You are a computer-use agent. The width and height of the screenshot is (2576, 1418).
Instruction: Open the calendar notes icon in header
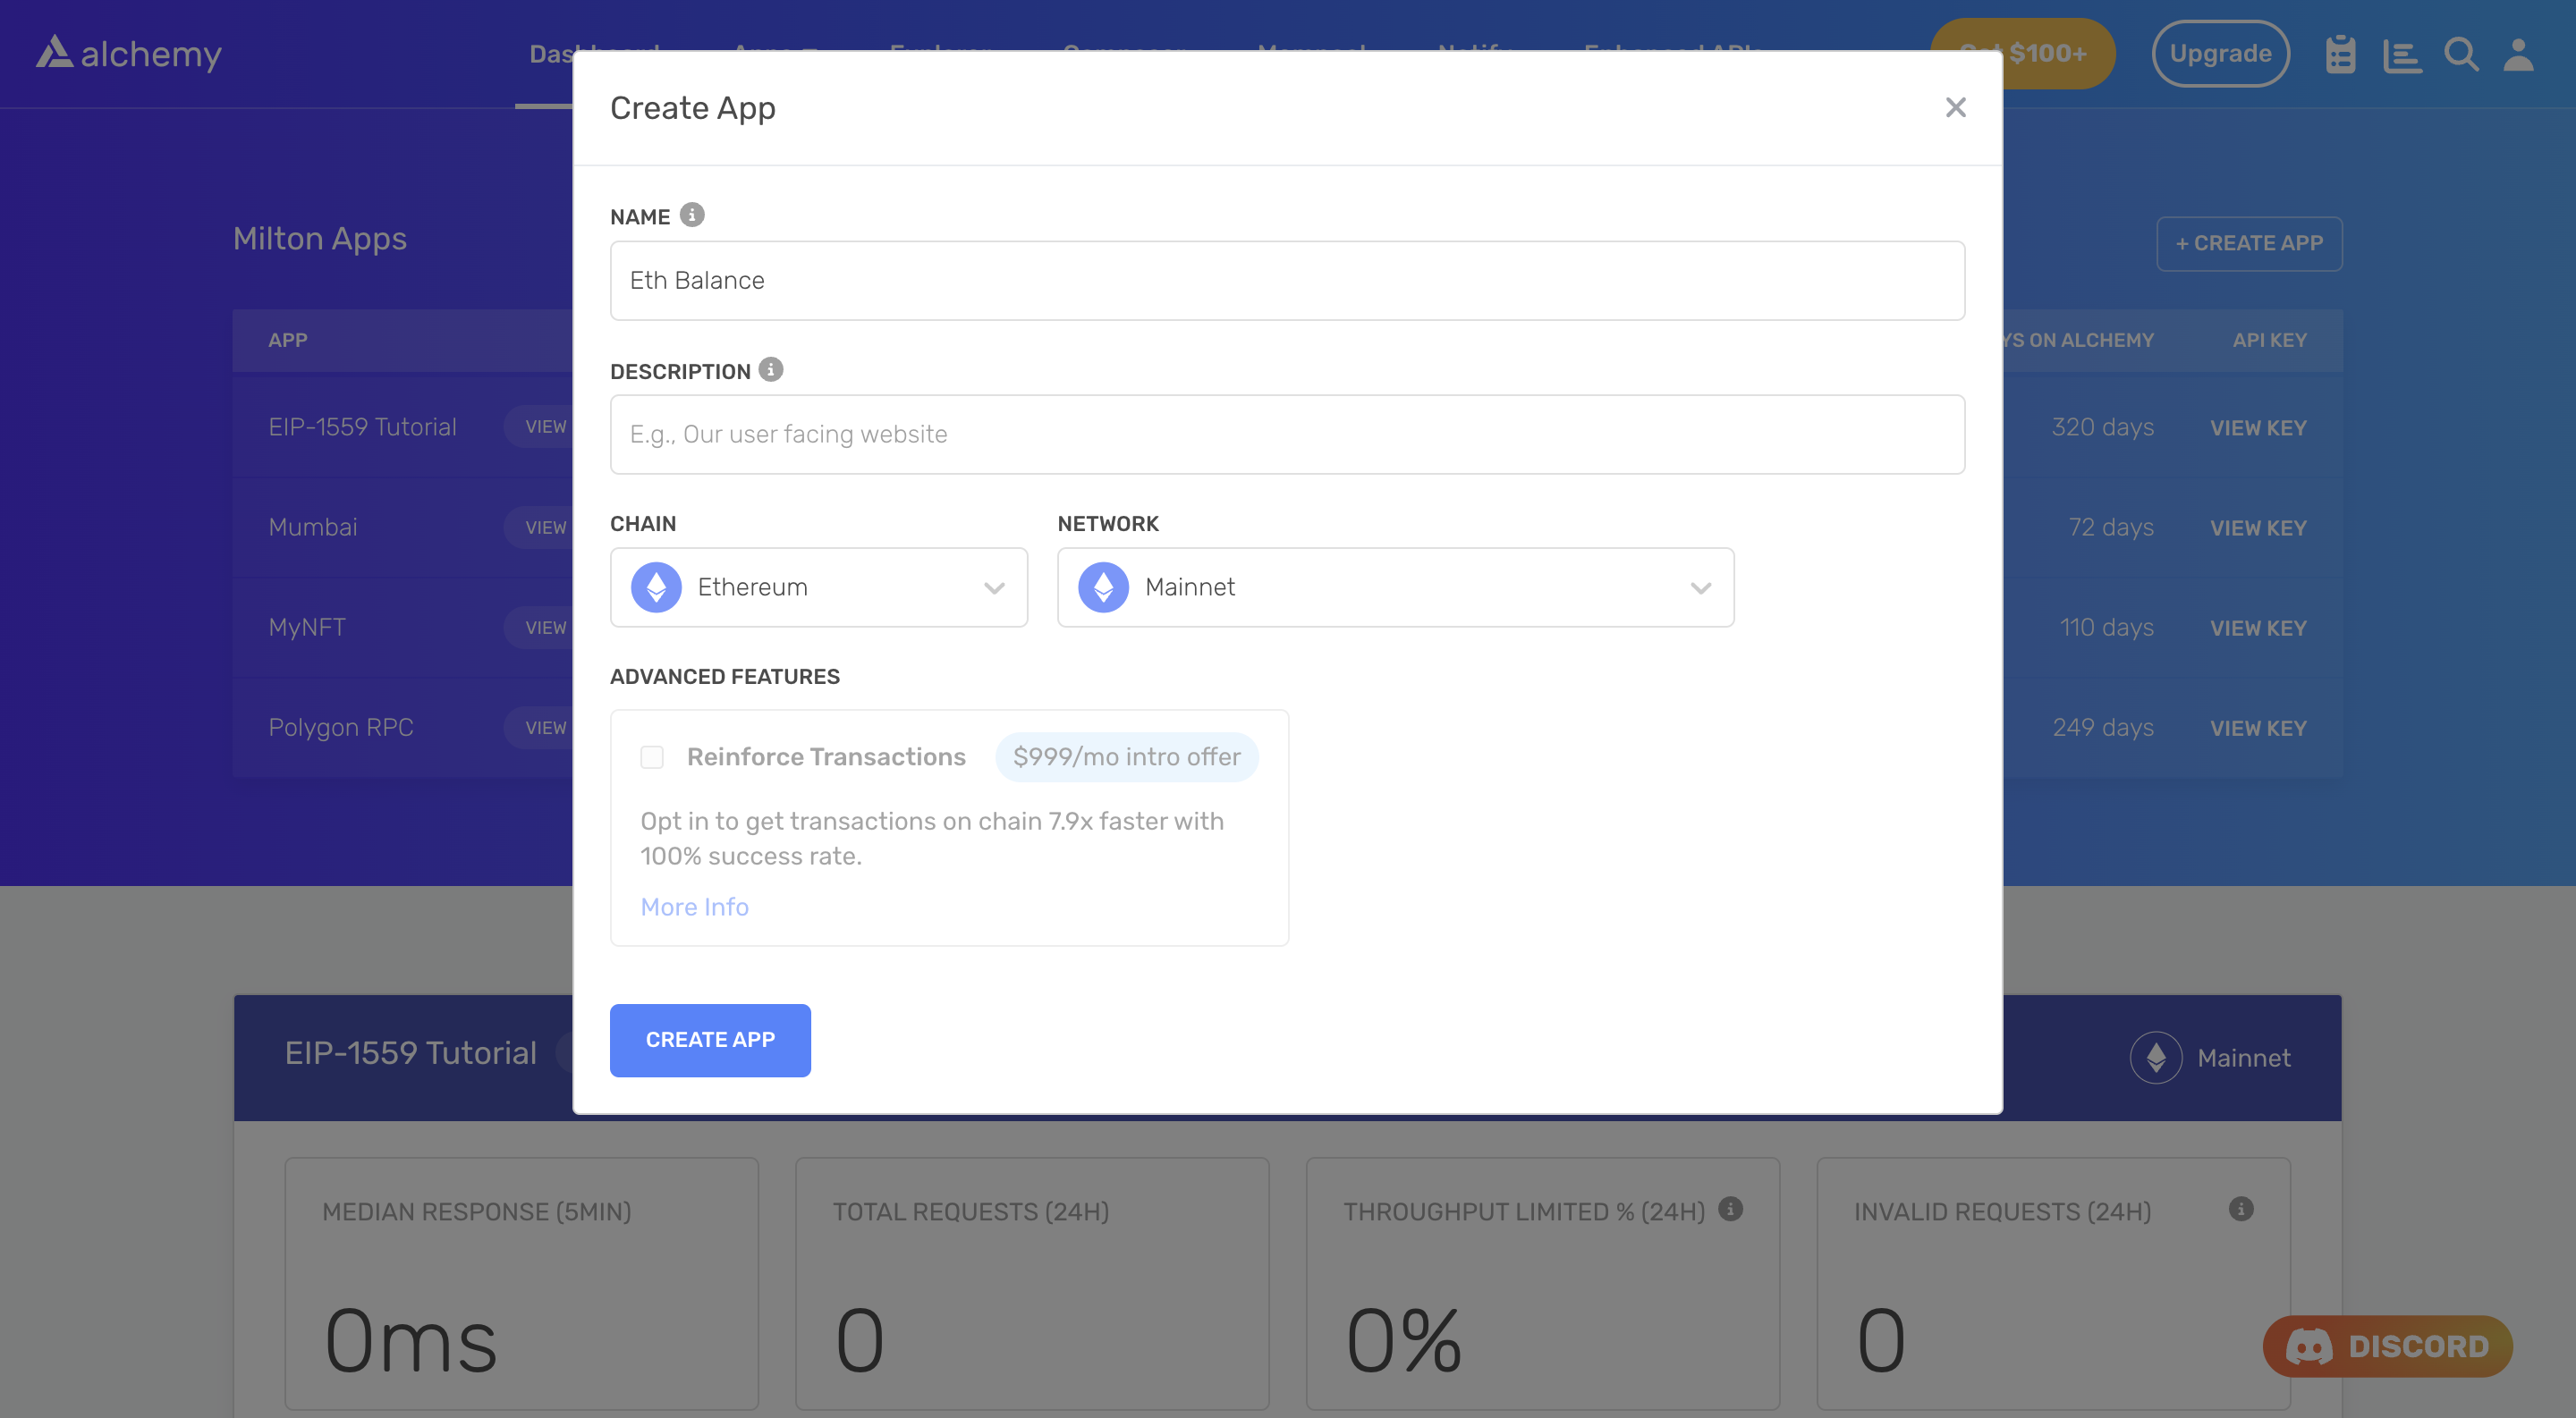tap(2340, 54)
